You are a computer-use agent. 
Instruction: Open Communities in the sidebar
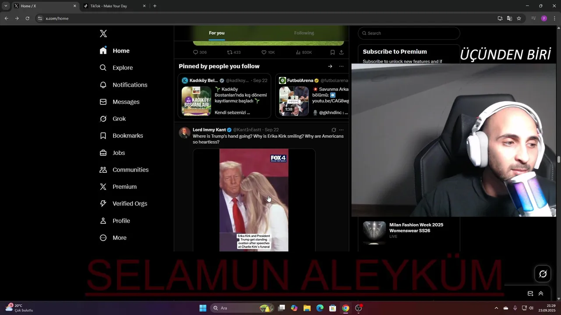[x=124, y=170]
